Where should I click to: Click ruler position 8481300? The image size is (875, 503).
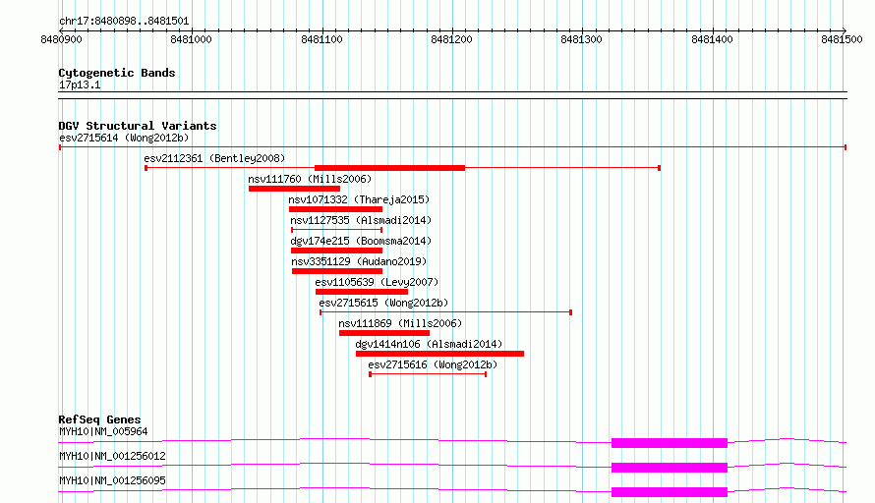[581, 39]
